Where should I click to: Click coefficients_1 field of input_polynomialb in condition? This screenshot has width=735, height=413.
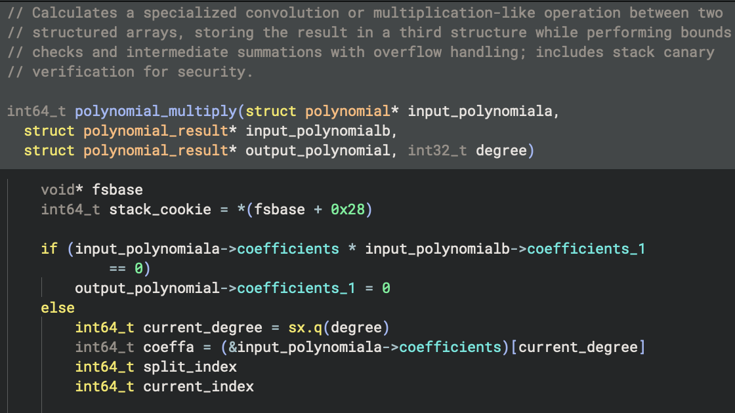[586, 249]
